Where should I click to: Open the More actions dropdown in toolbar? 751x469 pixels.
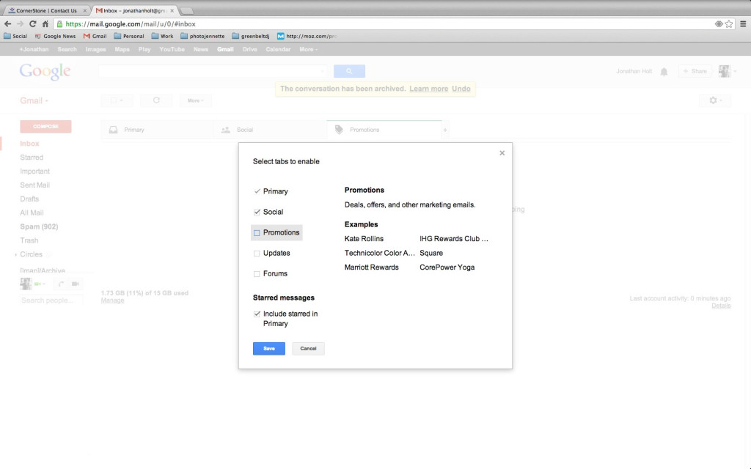195,100
